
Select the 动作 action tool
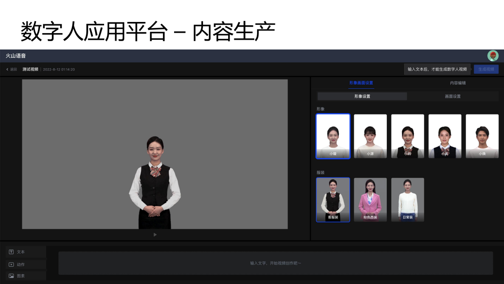coord(26,264)
